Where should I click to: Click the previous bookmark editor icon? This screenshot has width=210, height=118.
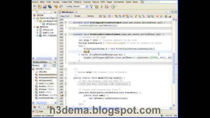136,16
